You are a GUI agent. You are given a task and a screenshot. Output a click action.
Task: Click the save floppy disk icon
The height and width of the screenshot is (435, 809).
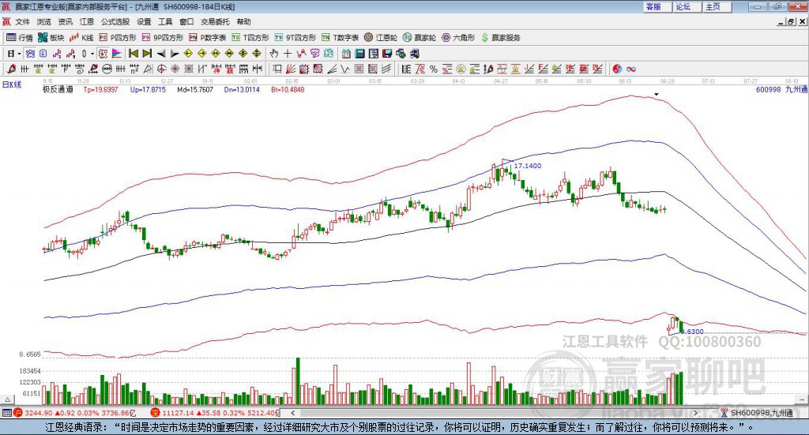(x=387, y=54)
